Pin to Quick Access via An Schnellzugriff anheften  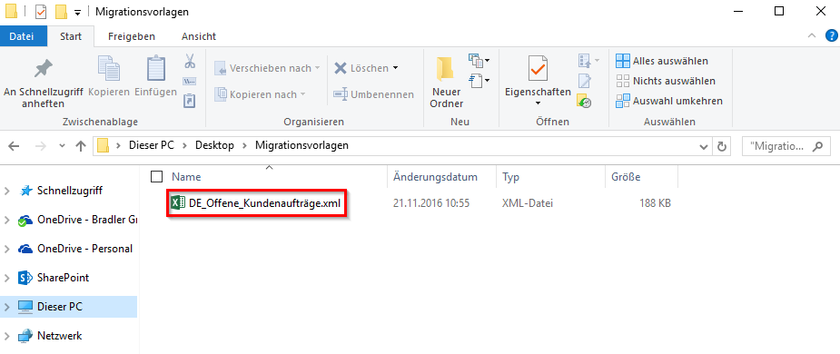pyautogui.click(x=44, y=82)
